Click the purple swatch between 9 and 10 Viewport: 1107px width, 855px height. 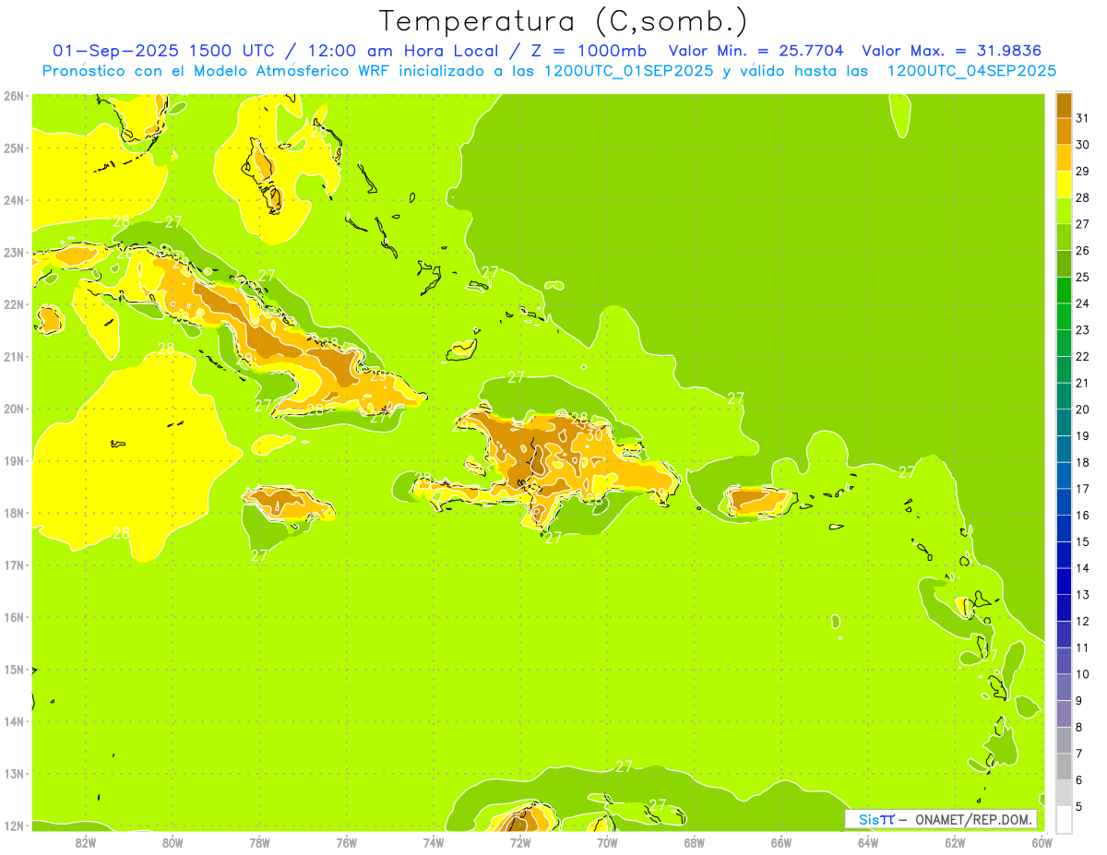[x=1064, y=687]
